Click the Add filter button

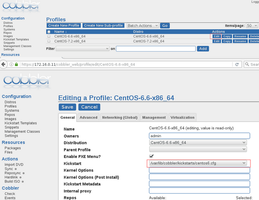coord(203,49)
